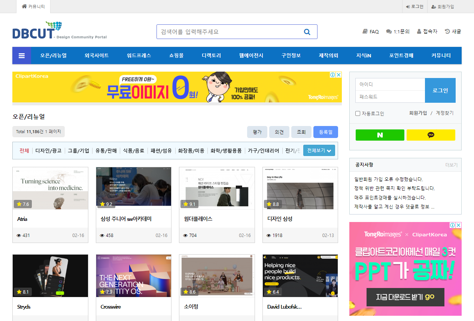Log in with the yellow KakaoTalk button
Viewport: 474px width, 321px height.
[x=431, y=135]
